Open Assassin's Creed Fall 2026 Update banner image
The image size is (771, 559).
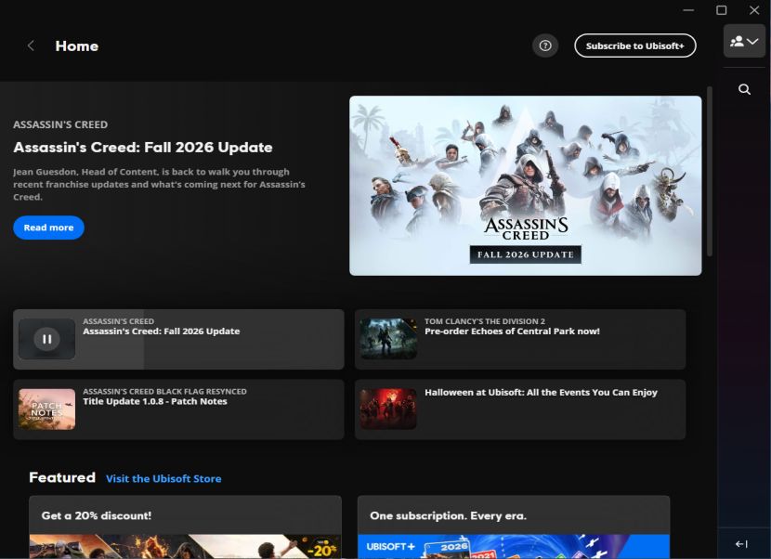click(x=525, y=186)
